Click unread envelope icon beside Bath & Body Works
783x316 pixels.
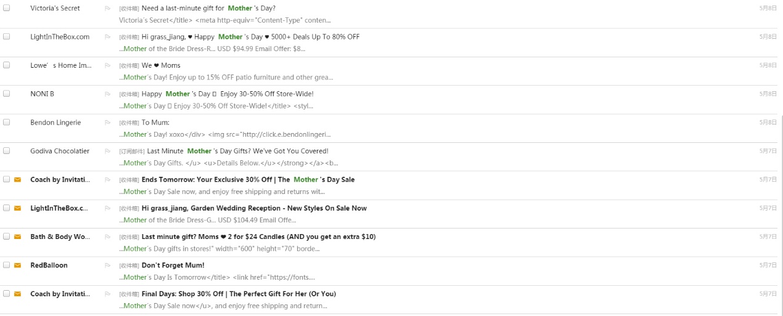(x=18, y=237)
